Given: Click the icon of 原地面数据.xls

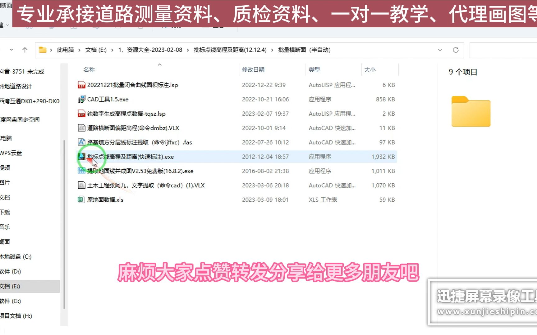Looking at the screenshot, I should pos(81,199).
